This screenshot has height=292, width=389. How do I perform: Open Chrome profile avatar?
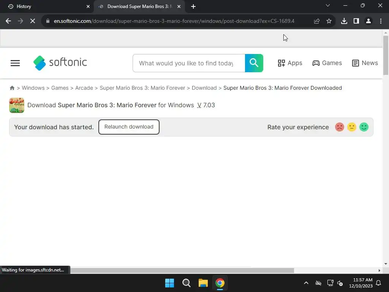pyautogui.click(x=368, y=21)
